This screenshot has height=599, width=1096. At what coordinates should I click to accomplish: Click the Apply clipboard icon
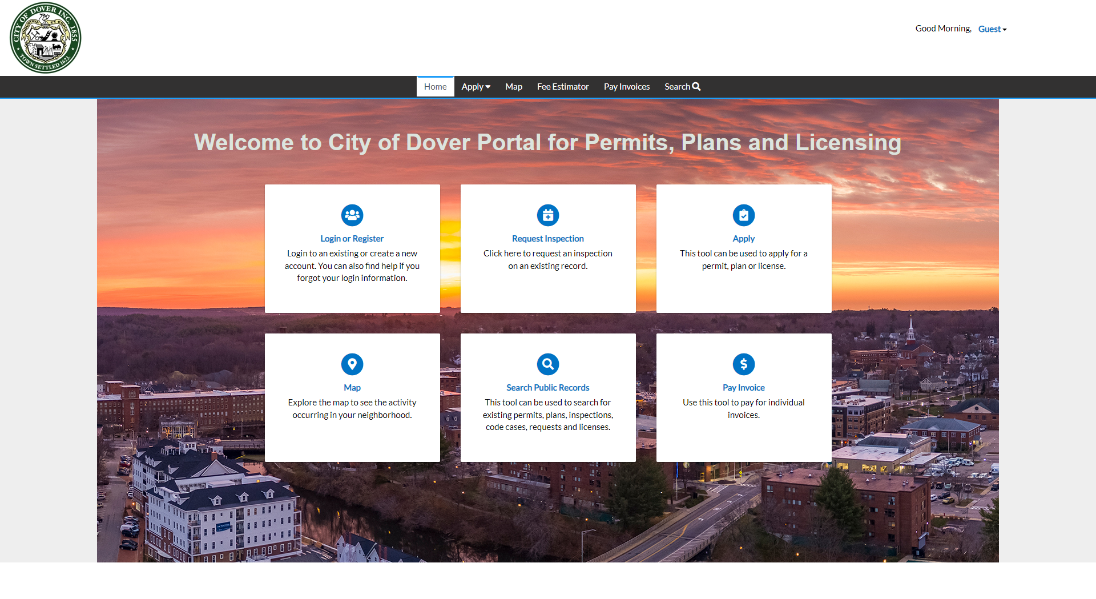pyautogui.click(x=744, y=215)
